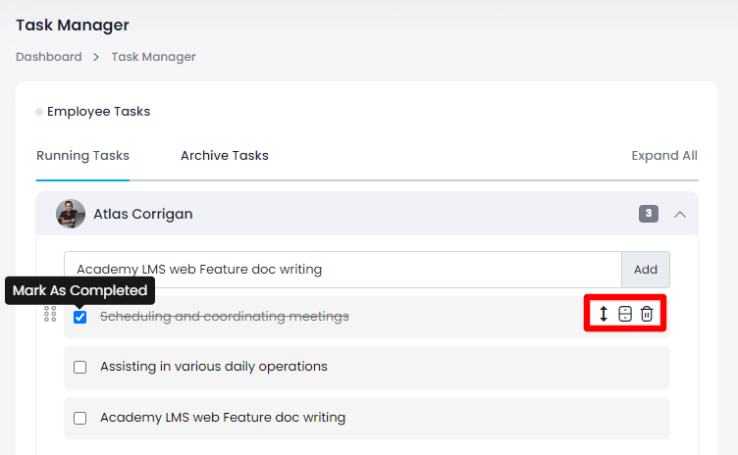Select the Running Tasks tab

coord(82,155)
